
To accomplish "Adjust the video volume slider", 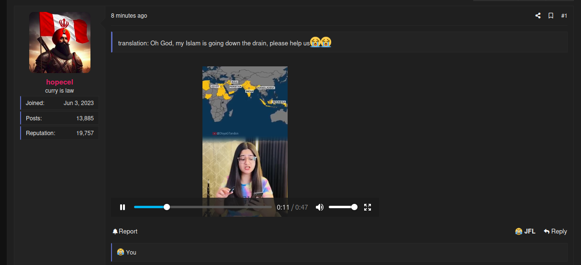I will click(x=343, y=207).
